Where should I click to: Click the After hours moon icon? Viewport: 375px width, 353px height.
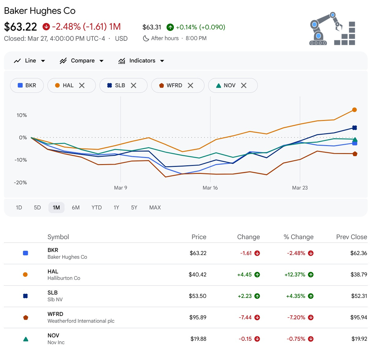pyautogui.click(x=146, y=38)
